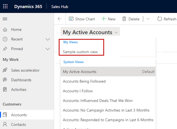Expand the Pinned section chevron
Screen dimensions: 177x129
tap(48, 49)
